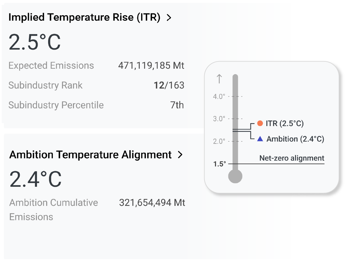The image size is (345, 267).
Task: Click the Subindustry Percentile 7th value
Action: tap(177, 105)
